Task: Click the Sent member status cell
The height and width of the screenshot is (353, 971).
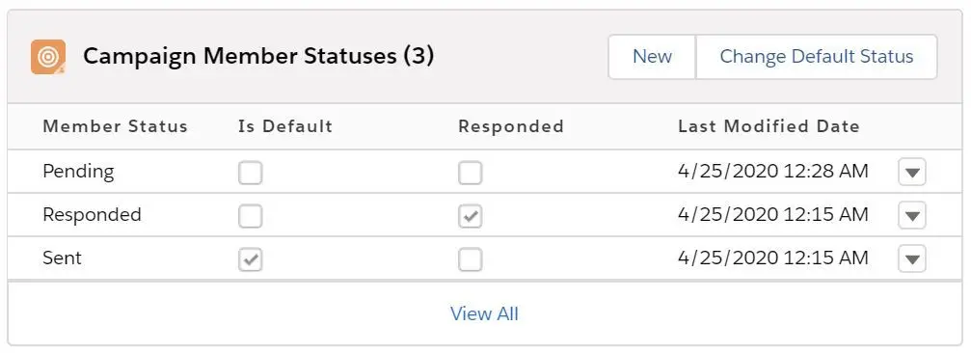Action: click(62, 258)
